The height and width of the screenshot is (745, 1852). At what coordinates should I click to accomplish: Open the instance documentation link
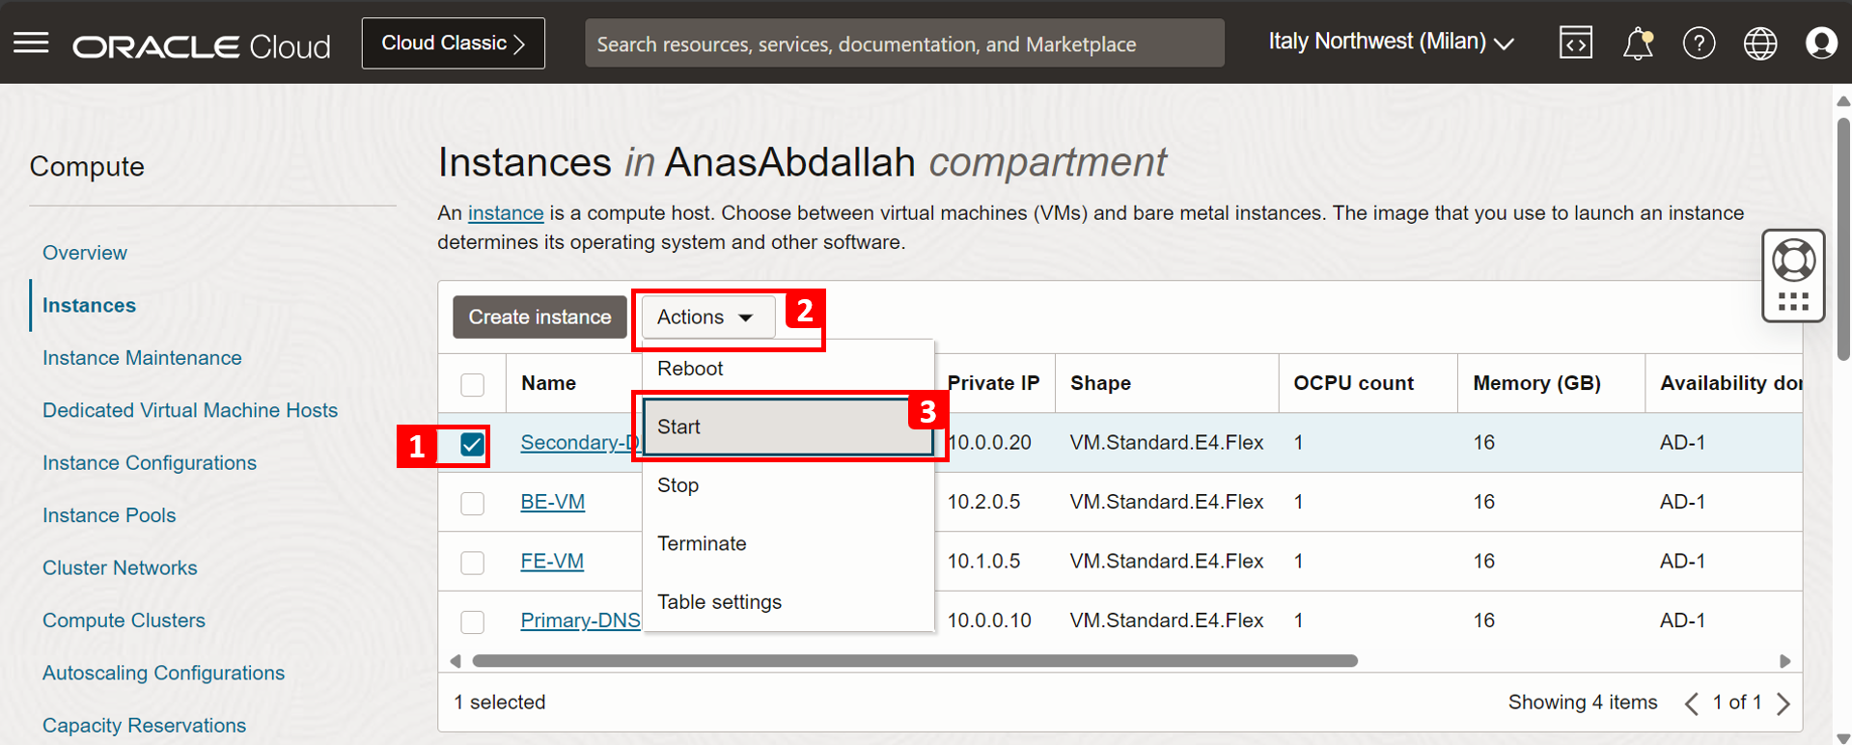pos(506,213)
